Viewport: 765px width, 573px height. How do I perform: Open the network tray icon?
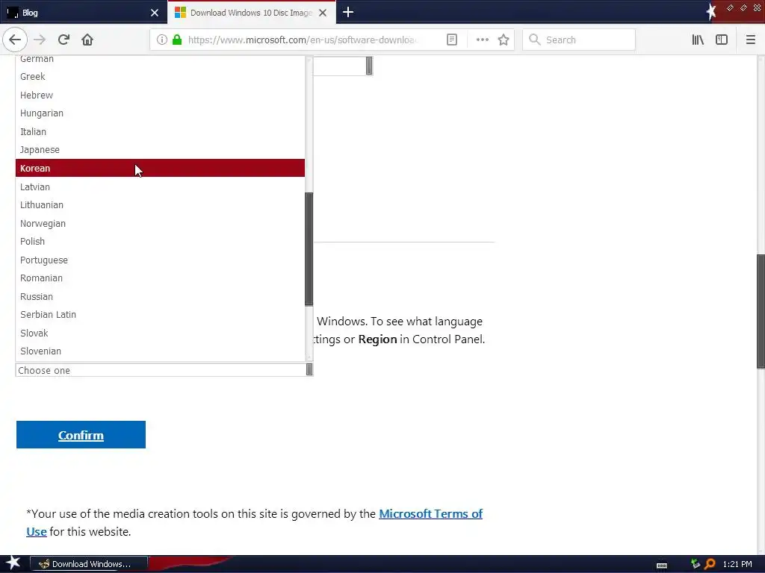pos(696,564)
